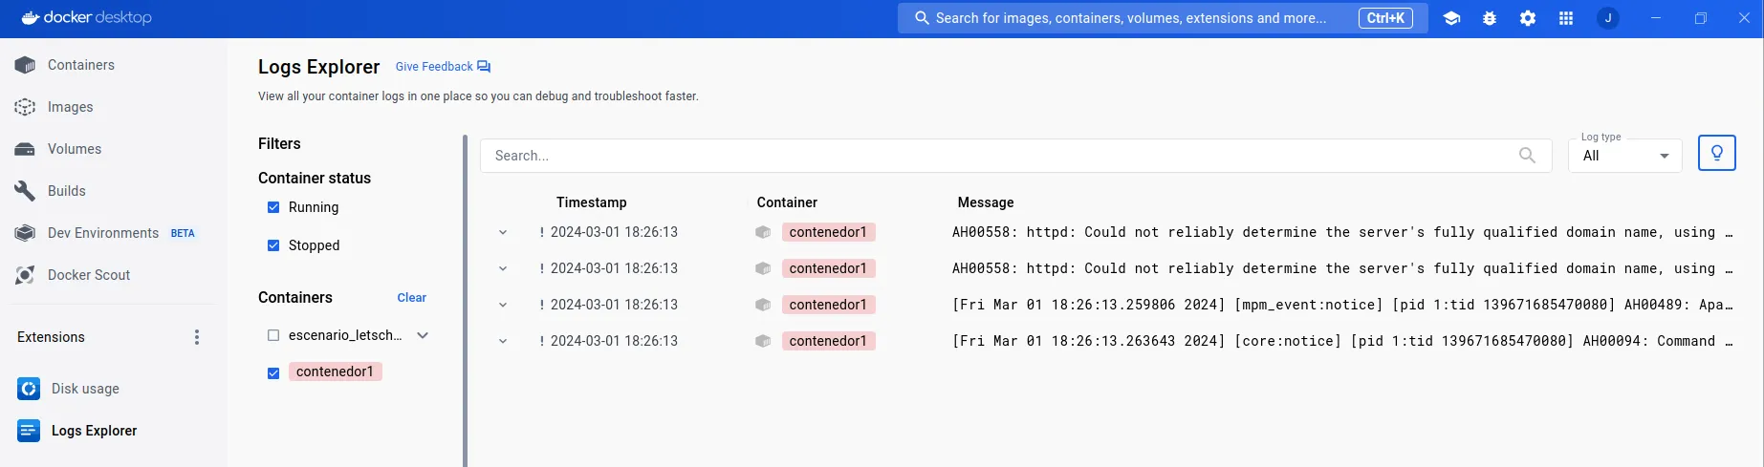1764x467 pixels.
Task: Expand the escenario_letsch container group
Action: click(x=423, y=335)
